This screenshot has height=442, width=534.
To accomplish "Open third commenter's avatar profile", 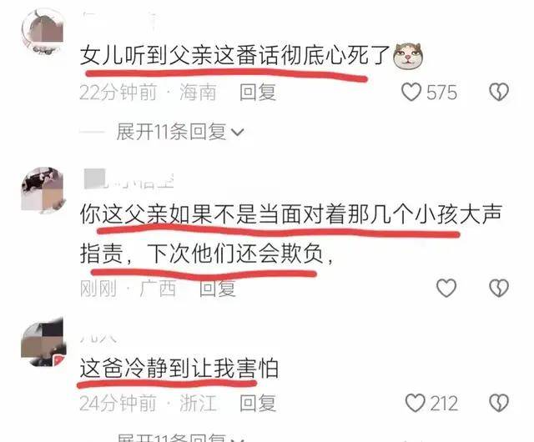I will pyautogui.click(x=43, y=343).
